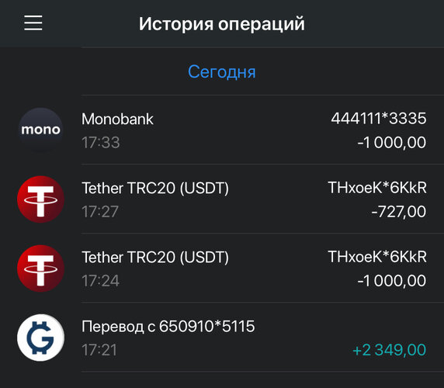The height and width of the screenshot is (388, 444).
Task: Open Tether TRC20 (USDT) transaction at 17:27
Action: tap(222, 199)
